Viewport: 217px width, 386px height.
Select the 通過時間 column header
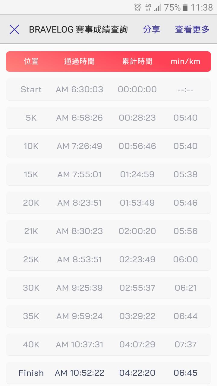[x=79, y=62]
